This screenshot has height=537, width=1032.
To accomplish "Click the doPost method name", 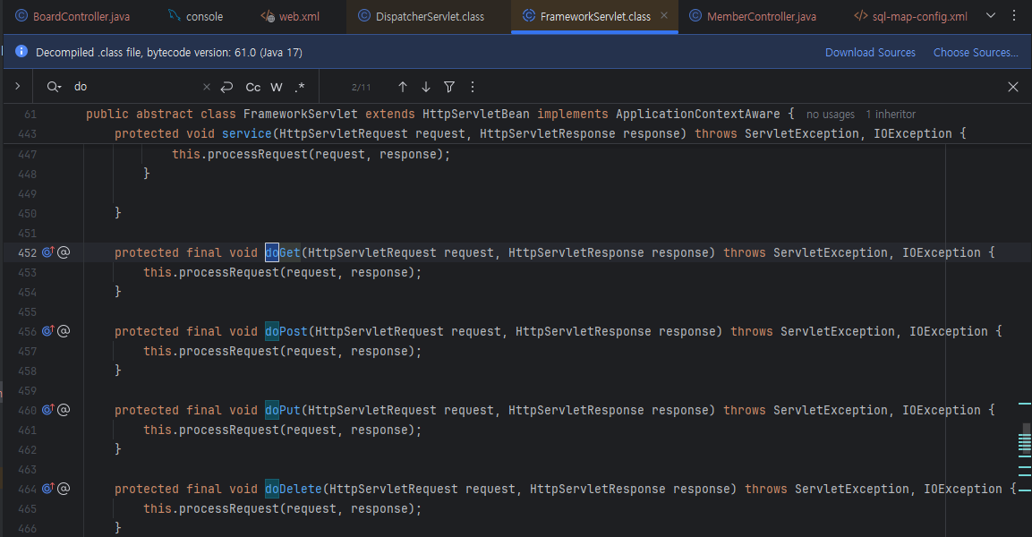I will (286, 332).
